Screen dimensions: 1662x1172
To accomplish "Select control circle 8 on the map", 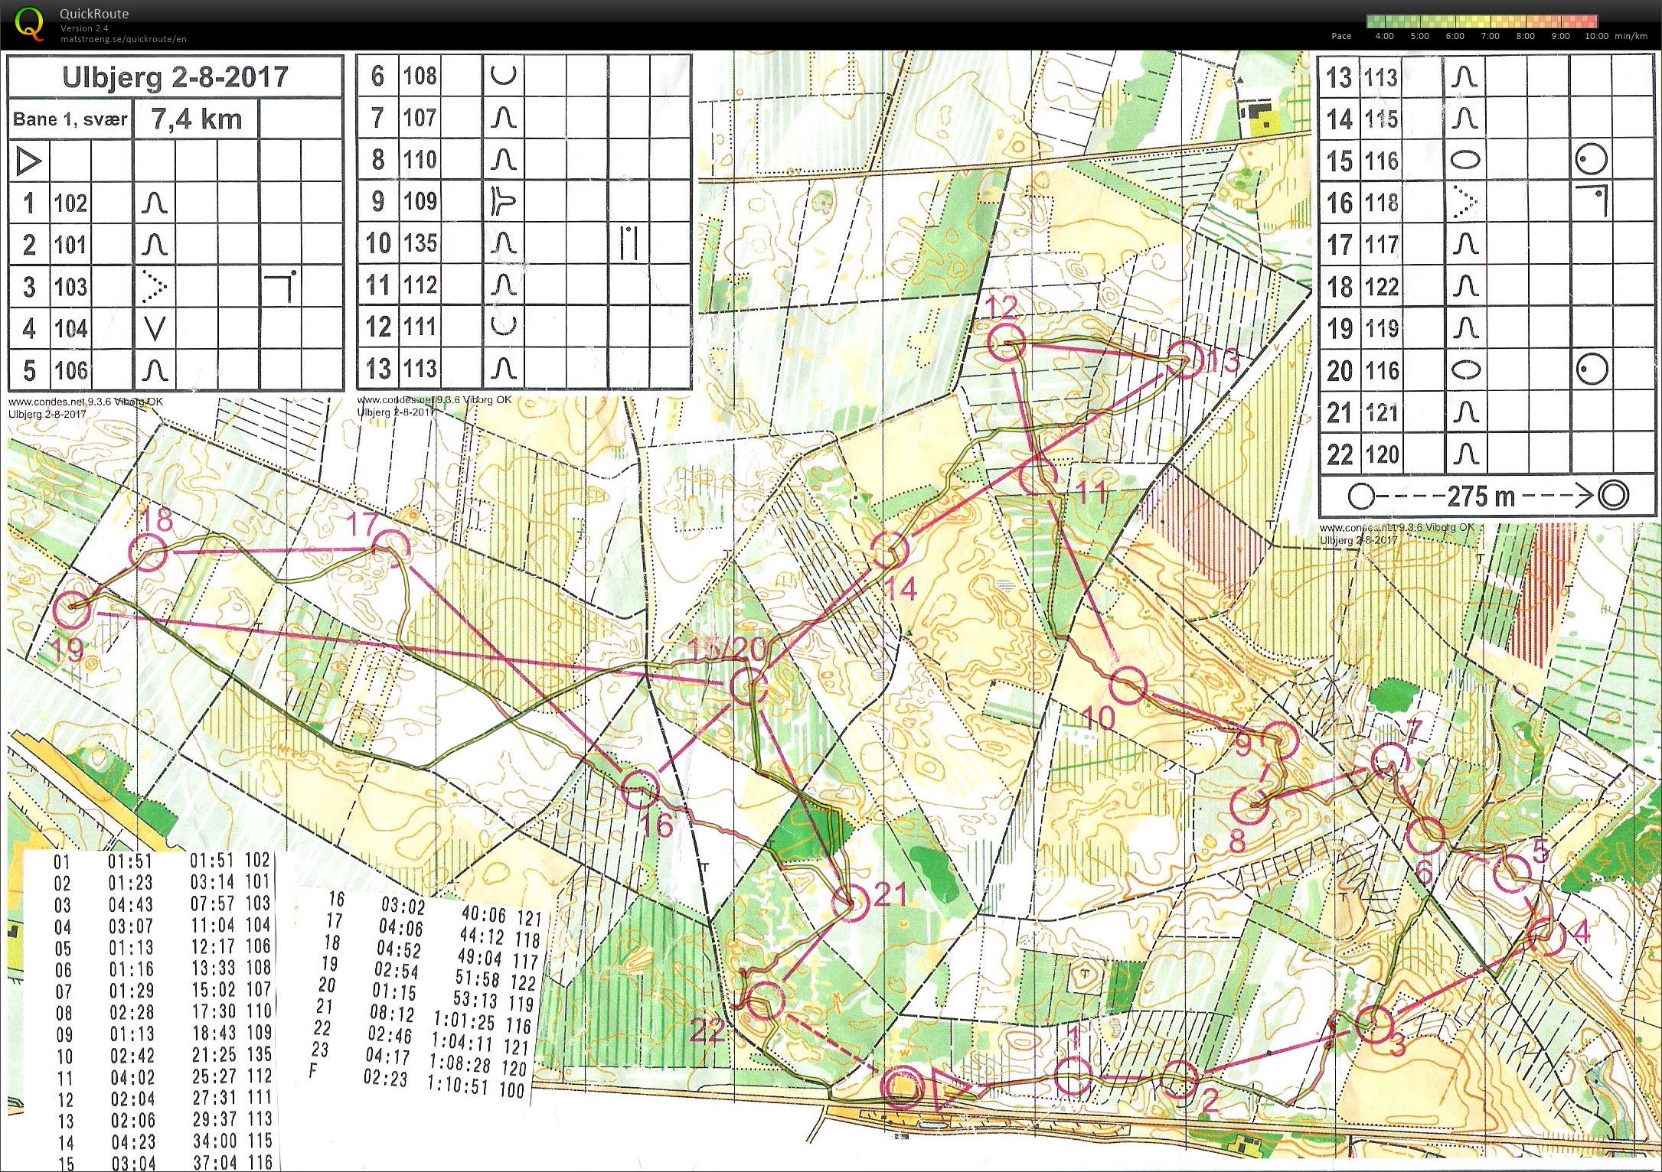I will [x=1249, y=806].
